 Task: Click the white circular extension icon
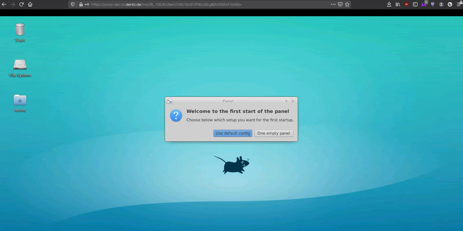(x=450, y=5)
